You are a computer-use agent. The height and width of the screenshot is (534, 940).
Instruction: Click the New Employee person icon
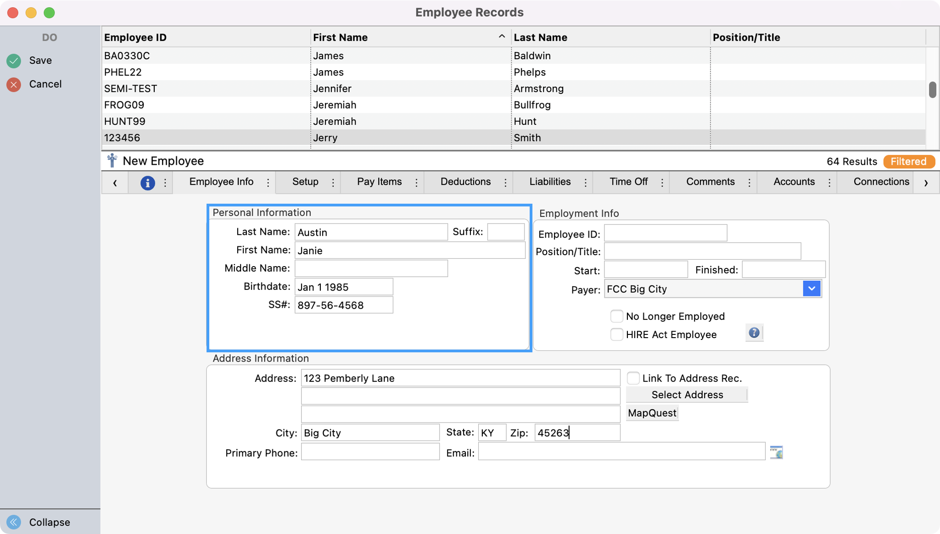point(112,161)
